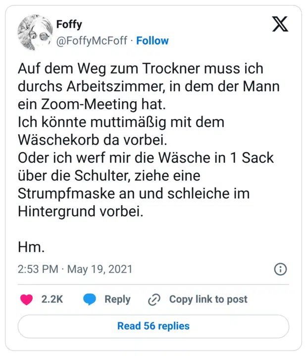Click the 2.2K likes count
Screen dimensions: 307x356
[x=52, y=299]
